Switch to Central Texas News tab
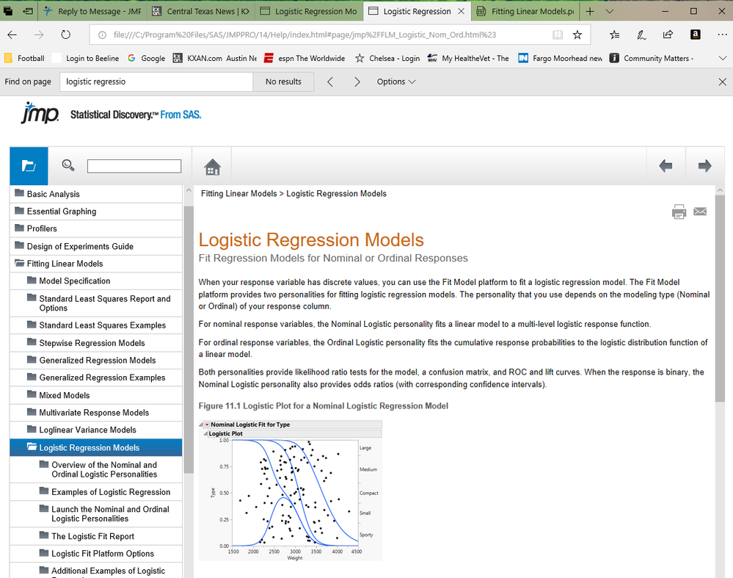Screen dimensions: 733x578 201,11
